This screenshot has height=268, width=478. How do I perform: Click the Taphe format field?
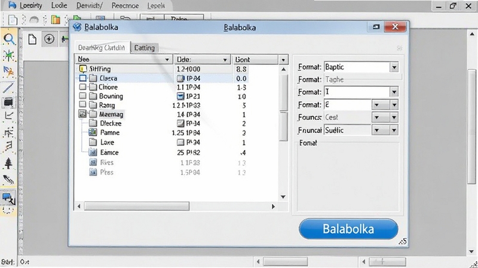[363, 80]
